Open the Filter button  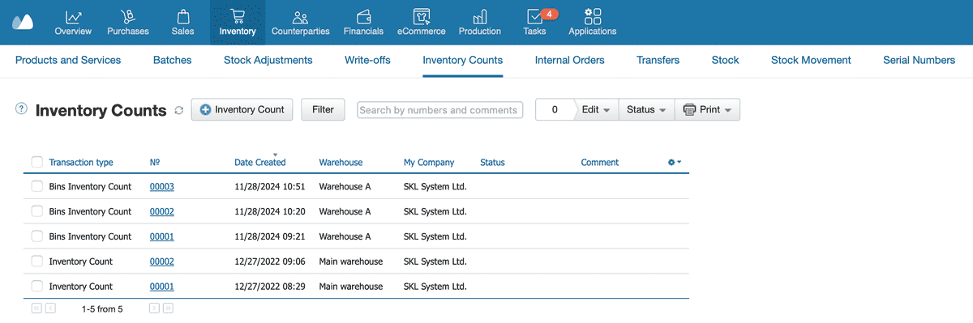click(323, 109)
